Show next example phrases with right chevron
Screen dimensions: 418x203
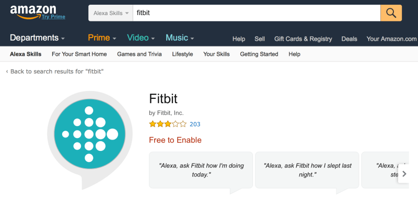point(404,174)
